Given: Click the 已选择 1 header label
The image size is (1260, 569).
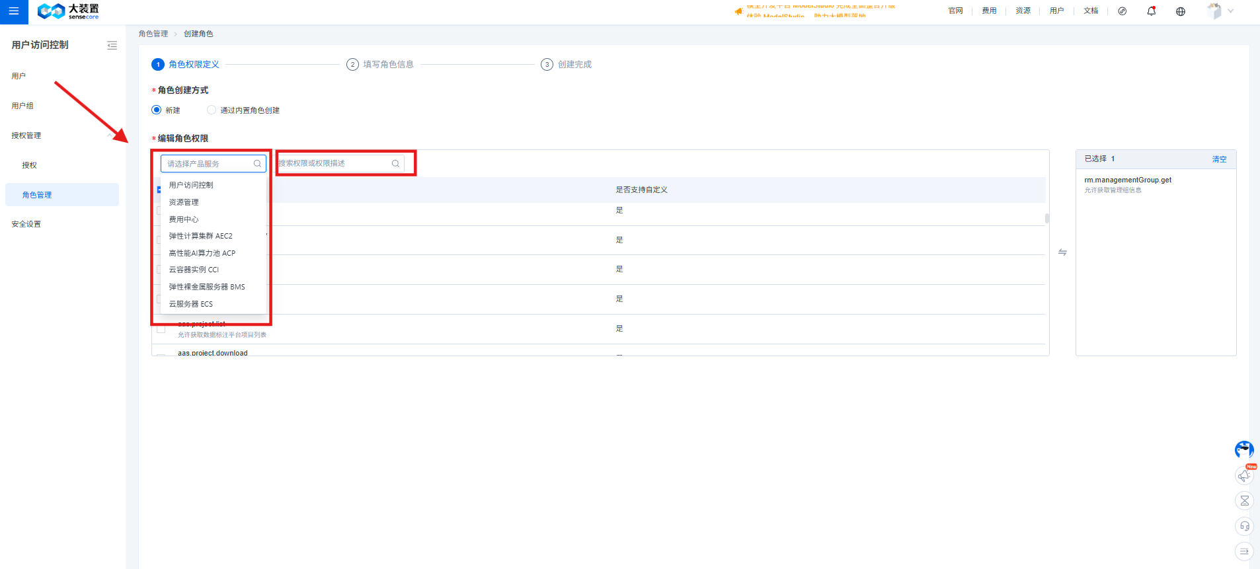Looking at the screenshot, I should pyautogui.click(x=1099, y=159).
